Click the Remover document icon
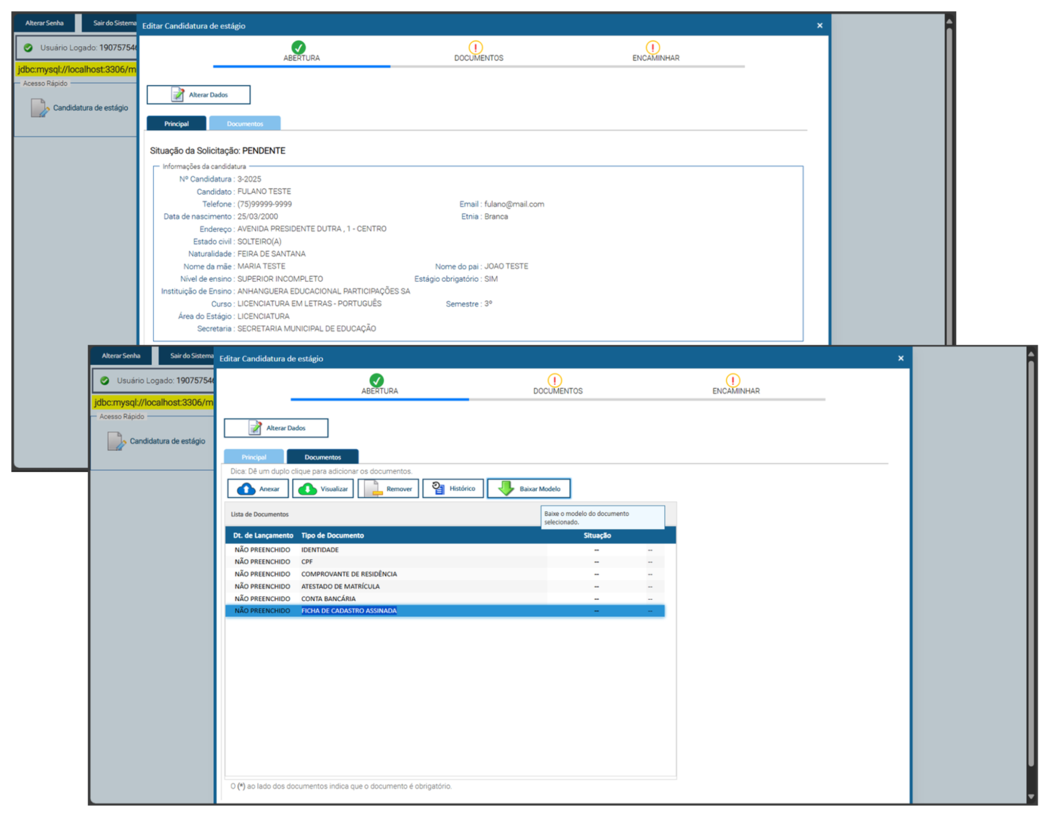The height and width of the screenshot is (817, 1049). point(373,489)
